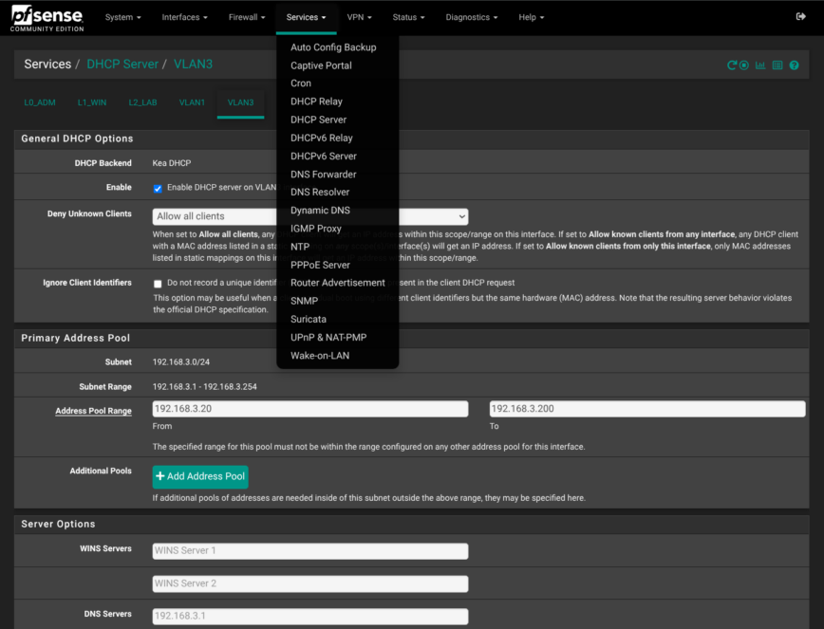Click the pool range To field 192.168.3.200
The width and height of the screenshot is (824, 629).
647,409
